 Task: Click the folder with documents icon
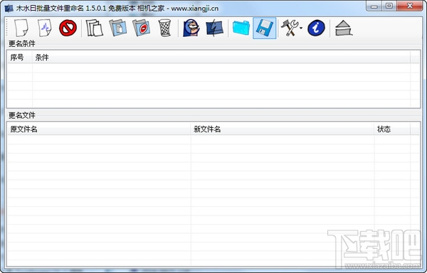(x=118, y=28)
